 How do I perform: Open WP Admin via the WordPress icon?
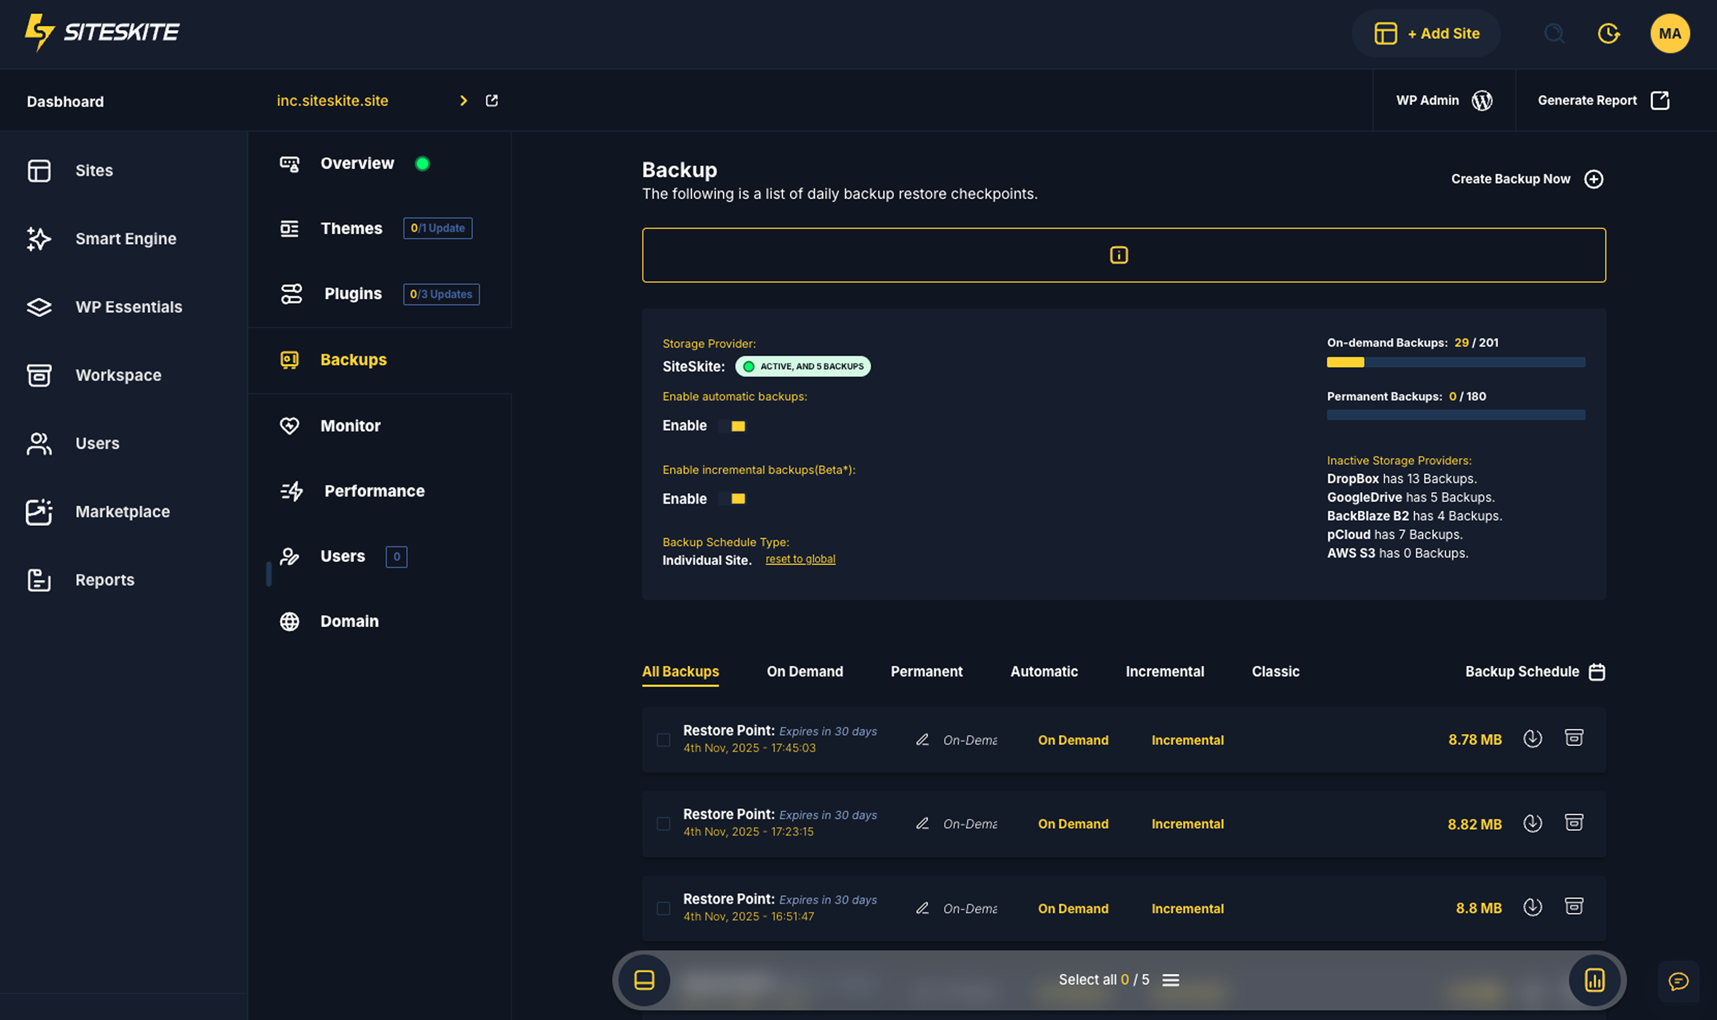click(1483, 100)
